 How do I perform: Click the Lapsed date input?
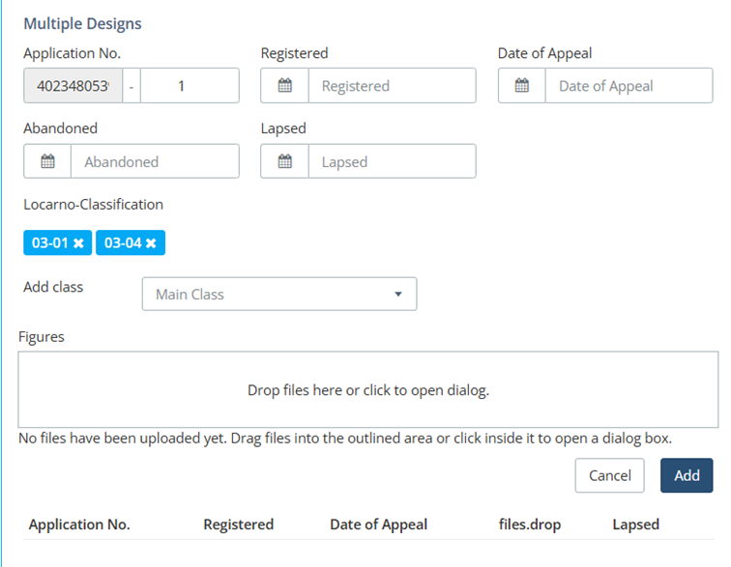point(392,162)
